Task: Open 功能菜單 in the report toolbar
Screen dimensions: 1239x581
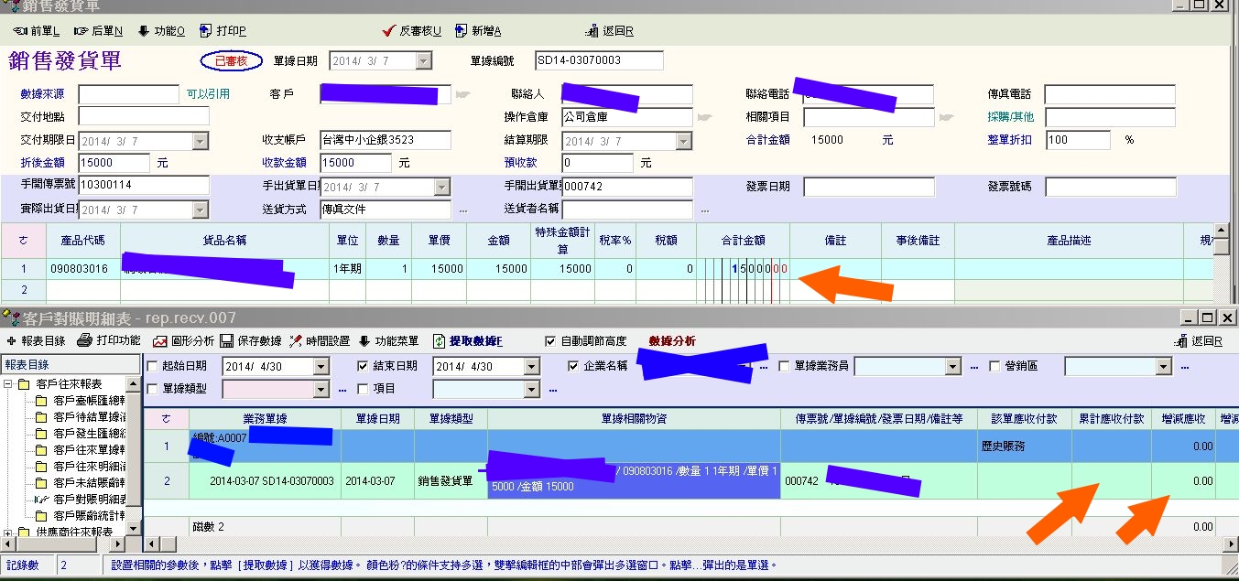Action: (388, 341)
